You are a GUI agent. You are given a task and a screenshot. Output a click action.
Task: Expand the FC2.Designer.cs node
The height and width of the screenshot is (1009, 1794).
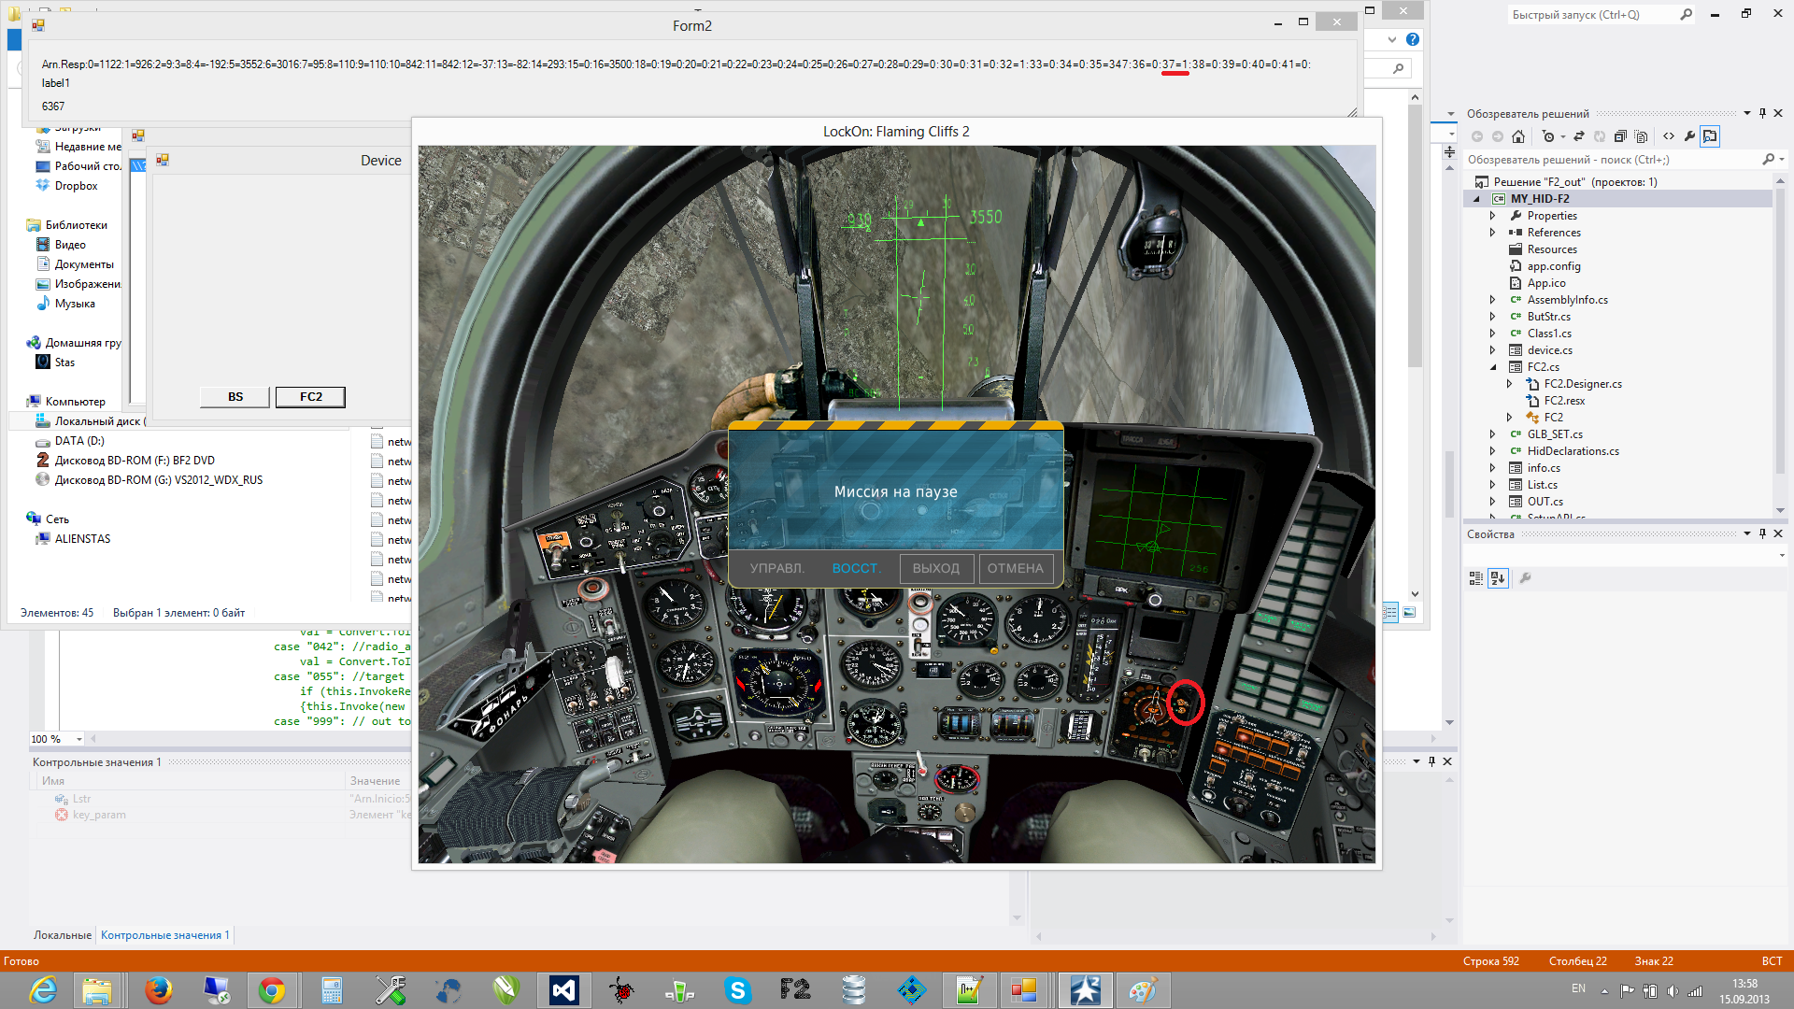1509,384
